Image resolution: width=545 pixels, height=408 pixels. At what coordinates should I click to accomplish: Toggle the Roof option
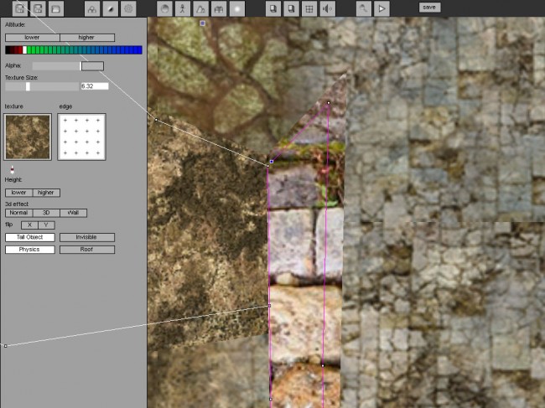(86, 249)
